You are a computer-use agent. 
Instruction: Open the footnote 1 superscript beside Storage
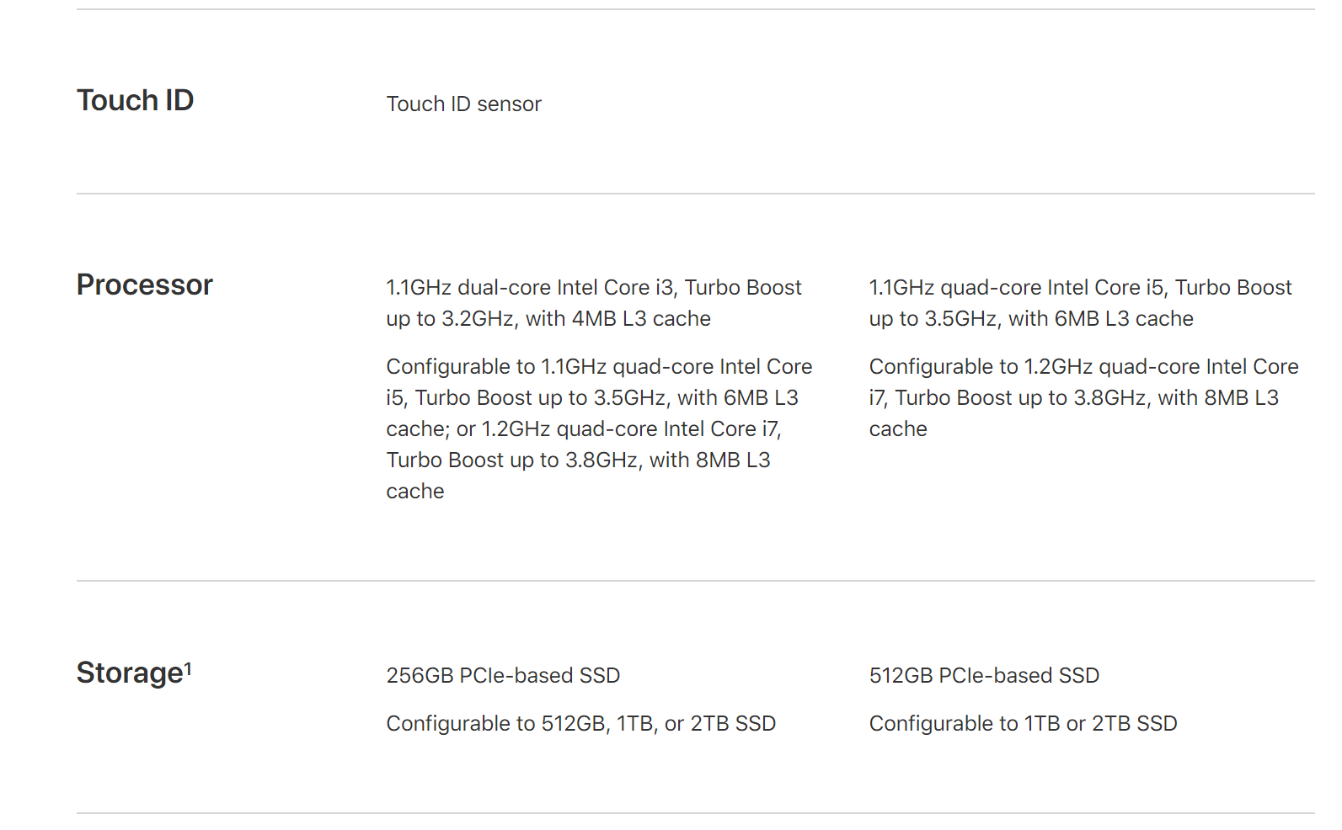[x=188, y=668]
